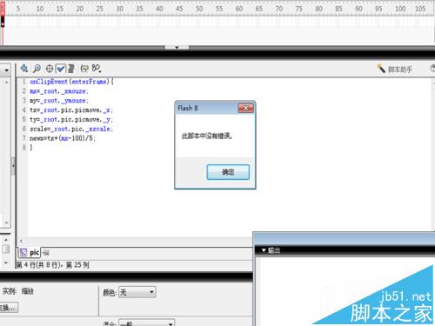Click frame 25 on timeline ruler

point(99,9)
